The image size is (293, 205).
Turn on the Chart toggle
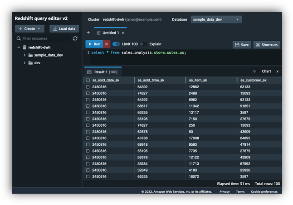tap(255, 71)
